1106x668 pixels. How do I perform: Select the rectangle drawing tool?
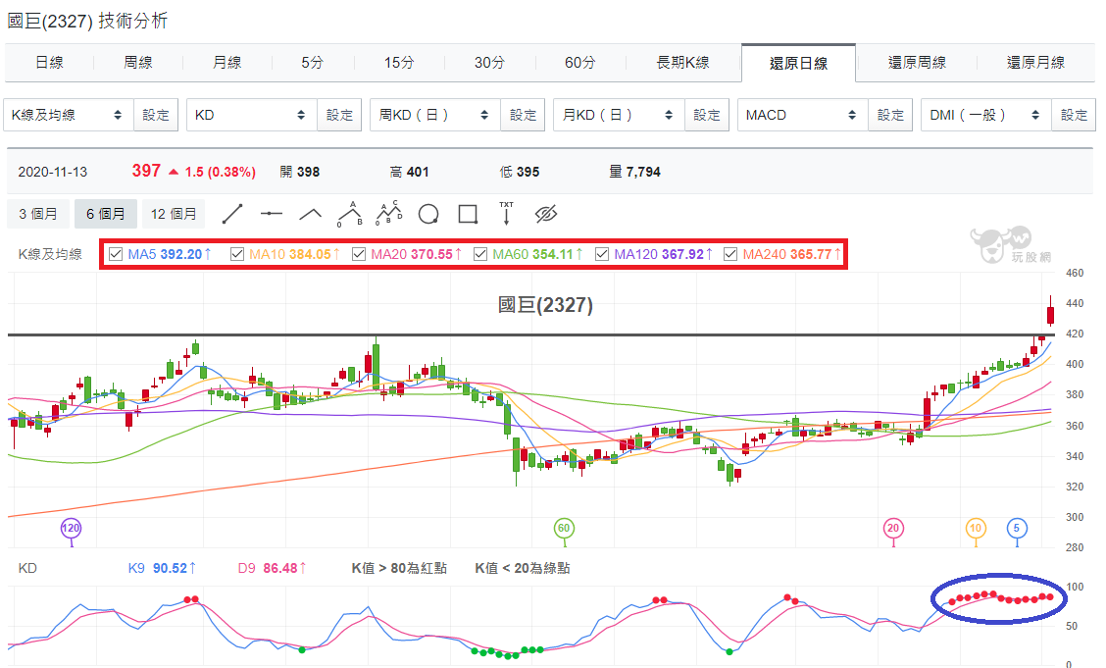[x=468, y=214]
